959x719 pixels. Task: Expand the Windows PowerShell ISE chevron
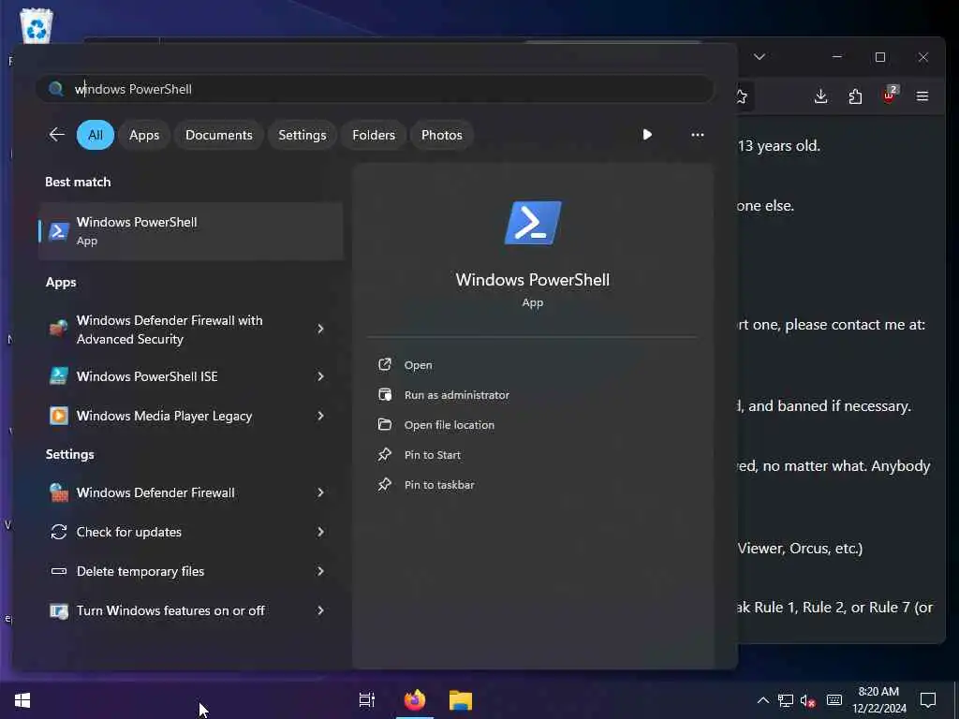coord(320,376)
